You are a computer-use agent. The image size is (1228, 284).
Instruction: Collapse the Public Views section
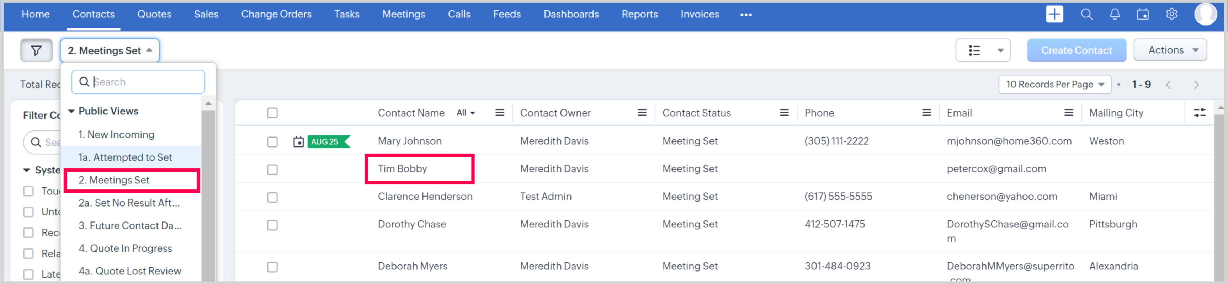click(71, 111)
